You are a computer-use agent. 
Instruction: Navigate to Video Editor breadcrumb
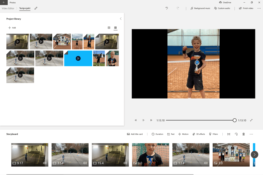coord(8,8)
